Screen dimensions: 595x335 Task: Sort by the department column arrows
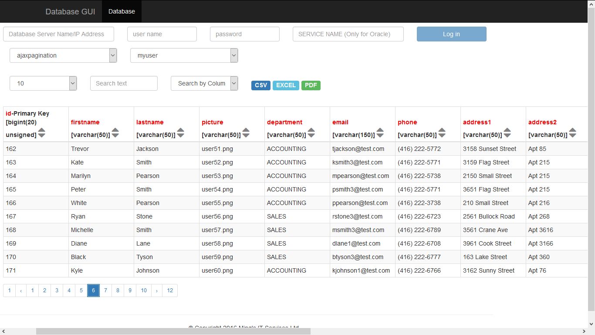[311, 133]
